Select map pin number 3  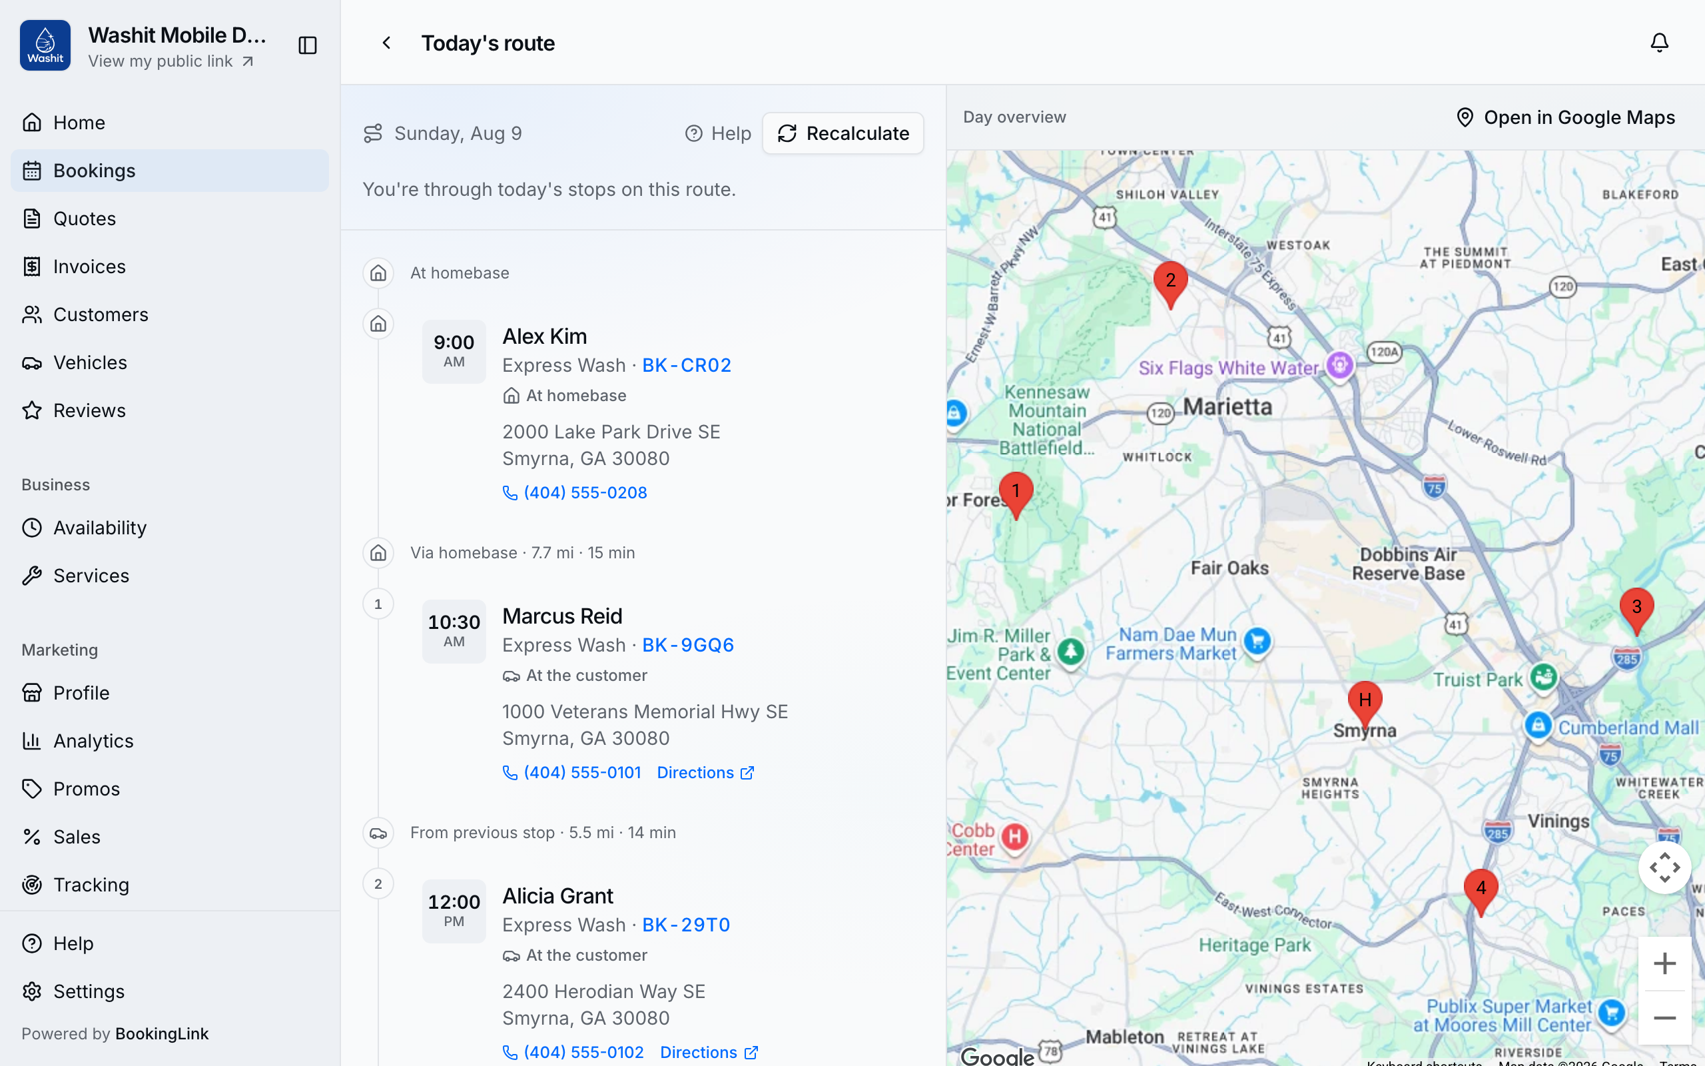click(1636, 611)
